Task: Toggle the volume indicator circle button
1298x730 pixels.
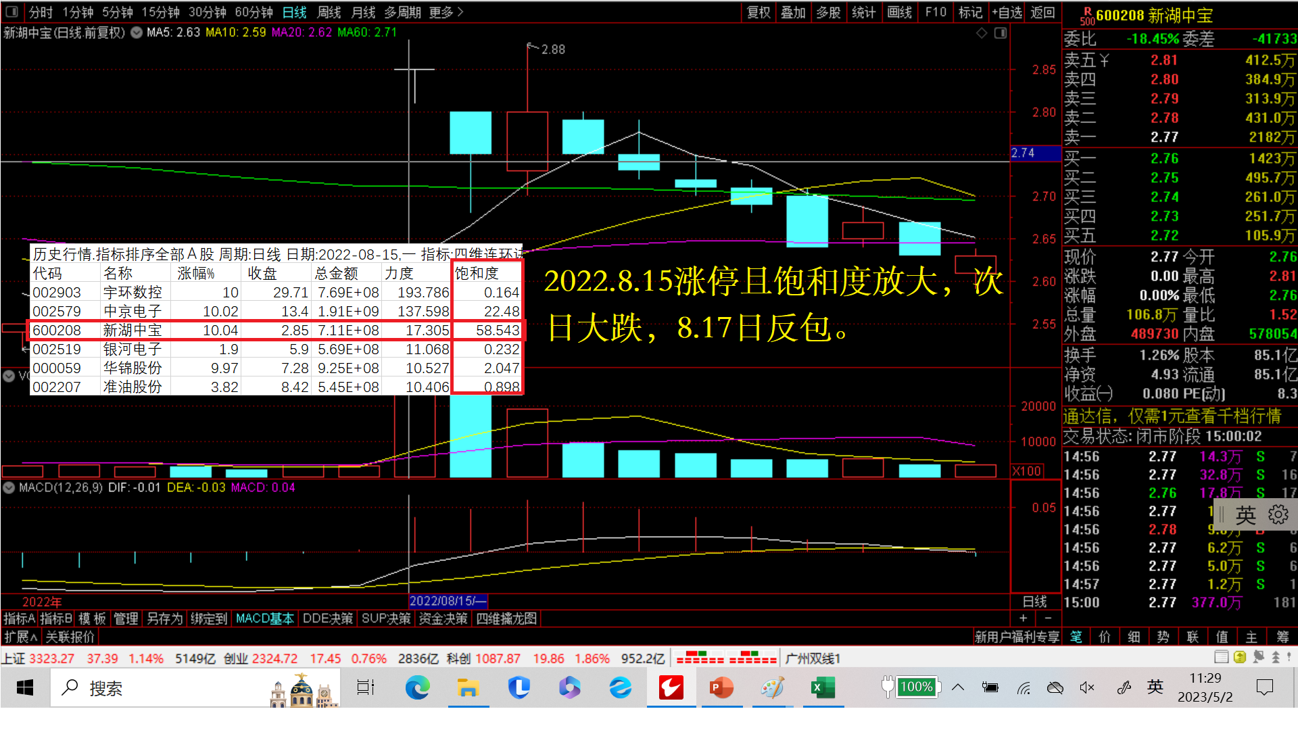Action: click(x=9, y=376)
